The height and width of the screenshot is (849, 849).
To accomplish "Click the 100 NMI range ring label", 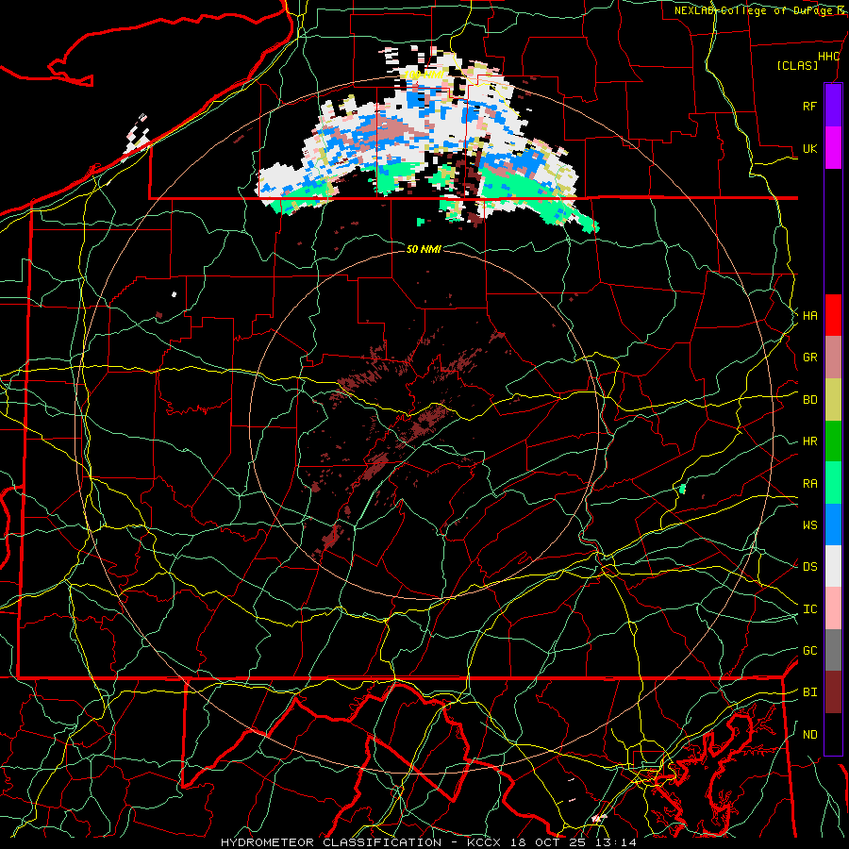I will pos(424,75).
